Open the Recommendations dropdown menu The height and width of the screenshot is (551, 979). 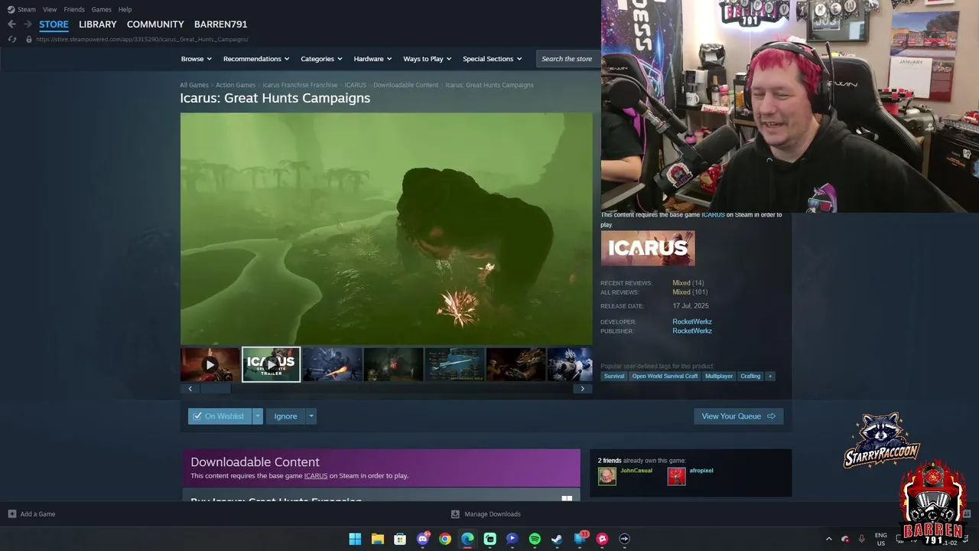(x=256, y=59)
